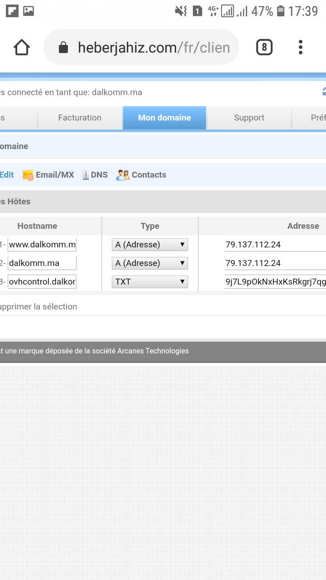Tap the picture notification icon in status bar
Screen dimensions: 326x580
[29, 11]
